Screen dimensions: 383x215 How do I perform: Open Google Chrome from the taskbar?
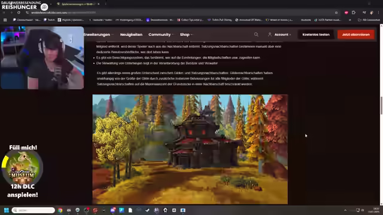click(x=60, y=210)
